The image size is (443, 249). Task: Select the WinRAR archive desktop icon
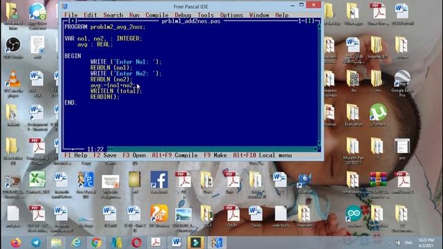378,185
